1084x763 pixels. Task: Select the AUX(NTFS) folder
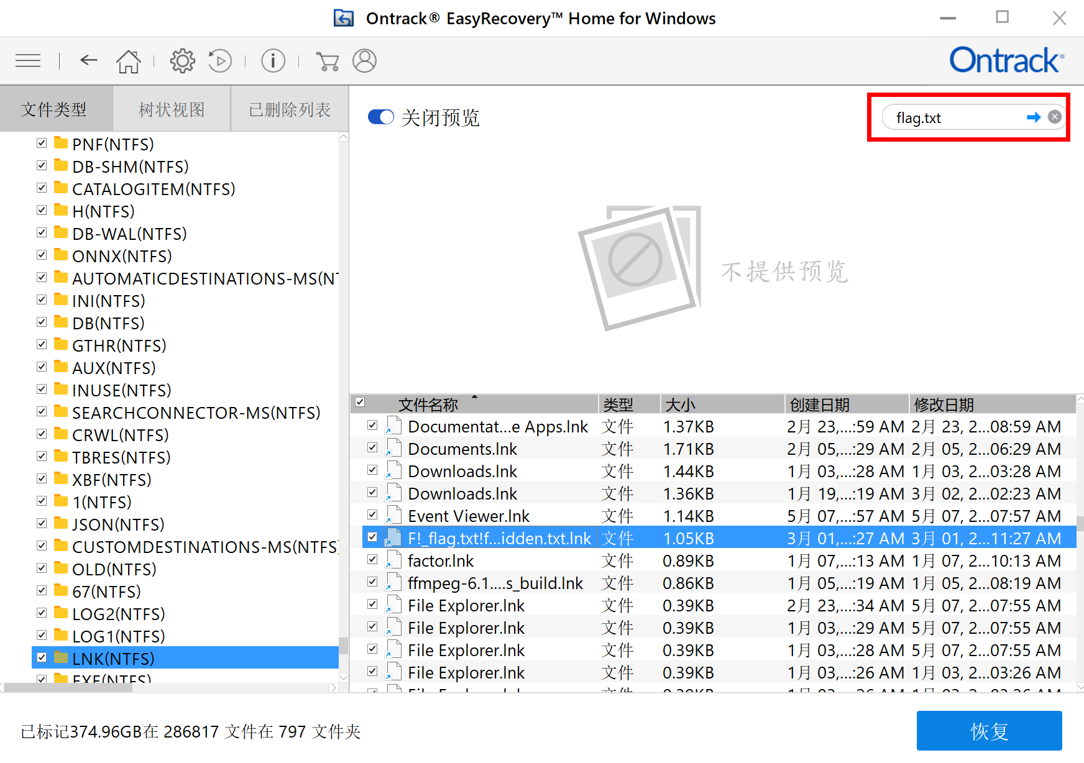click(x=114, y=368)
